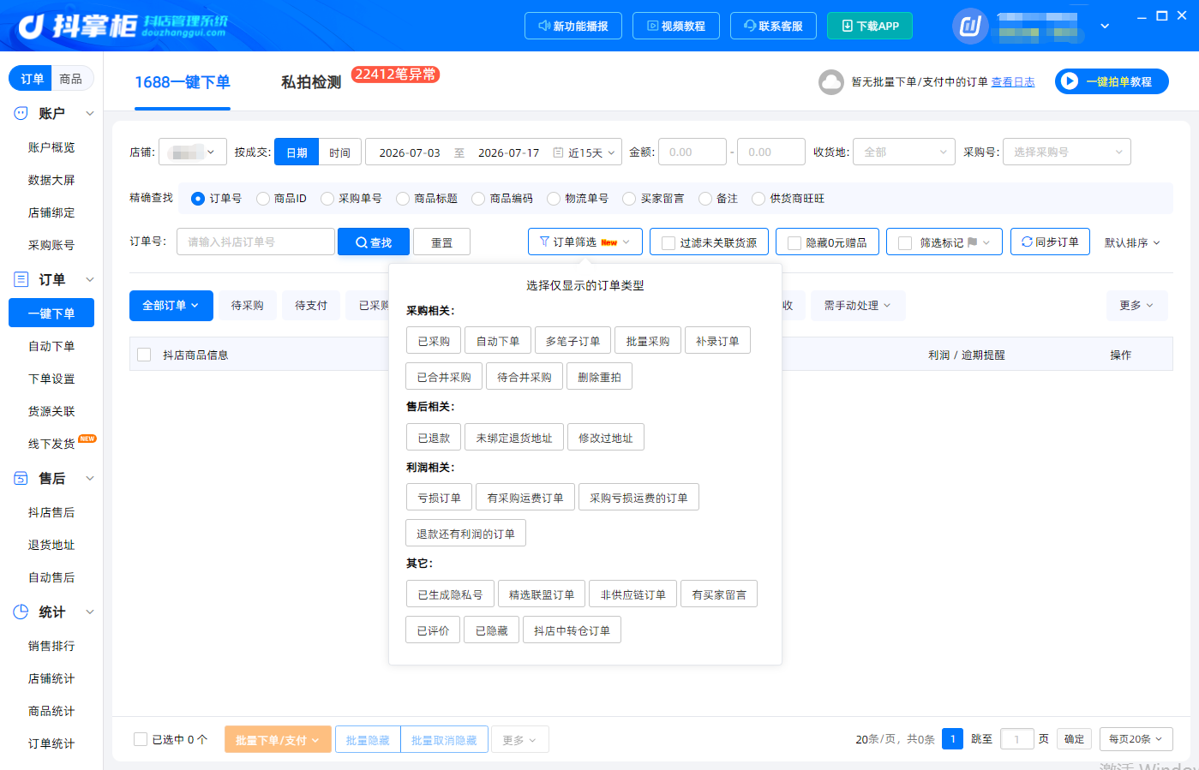Click the 订单号 search input field
This screenshot has width=1199, height=770.
[255, 242]
